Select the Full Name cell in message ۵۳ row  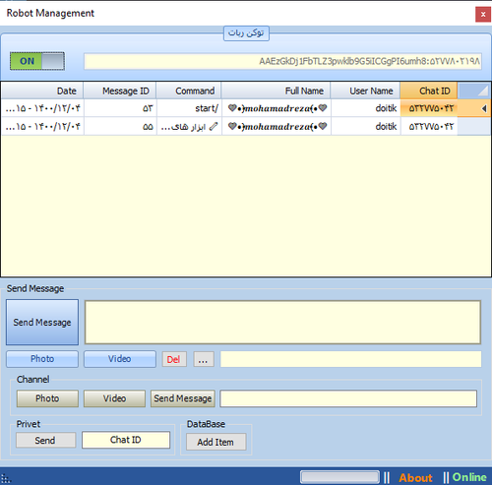[277, 108]
